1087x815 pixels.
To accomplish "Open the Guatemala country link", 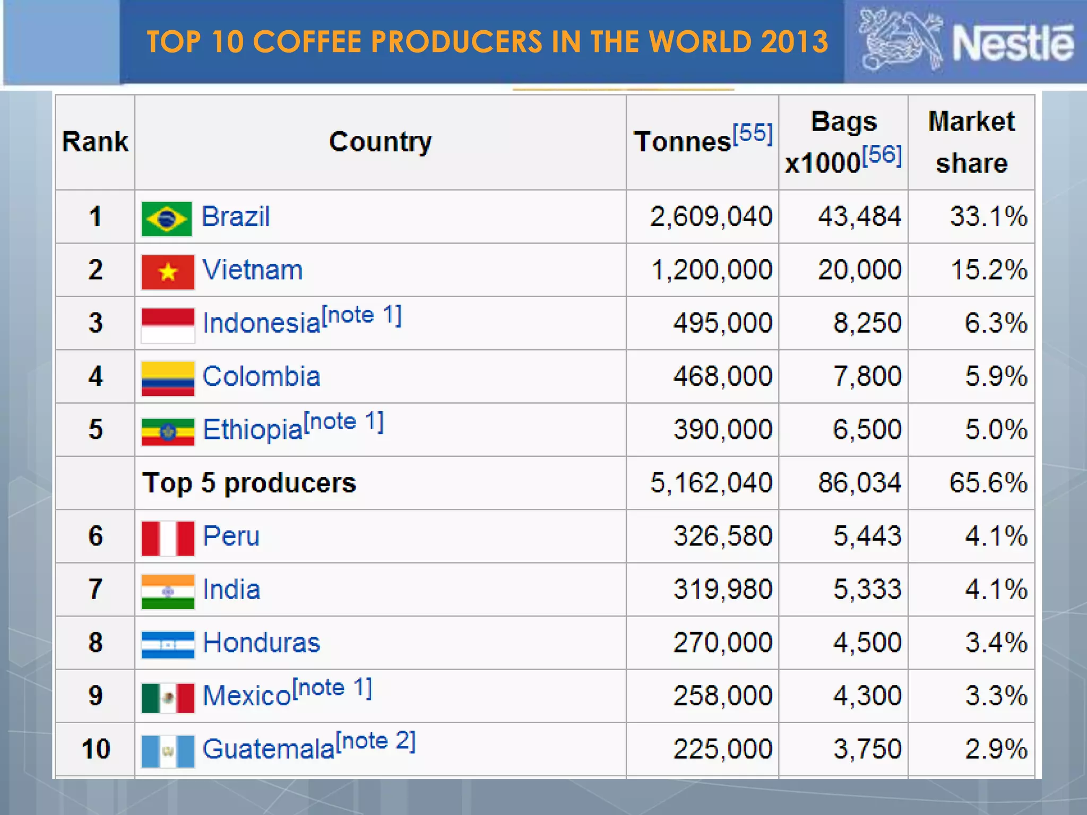I will [x=269, y=749].
